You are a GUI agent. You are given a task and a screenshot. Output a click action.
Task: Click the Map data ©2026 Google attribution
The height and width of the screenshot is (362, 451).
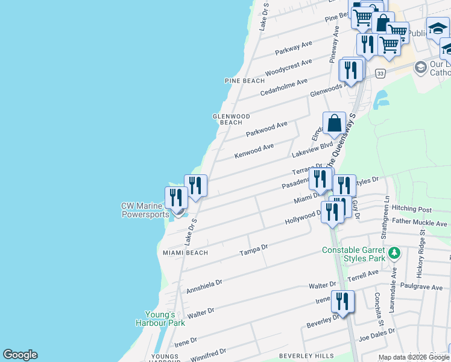pos(414,358)
